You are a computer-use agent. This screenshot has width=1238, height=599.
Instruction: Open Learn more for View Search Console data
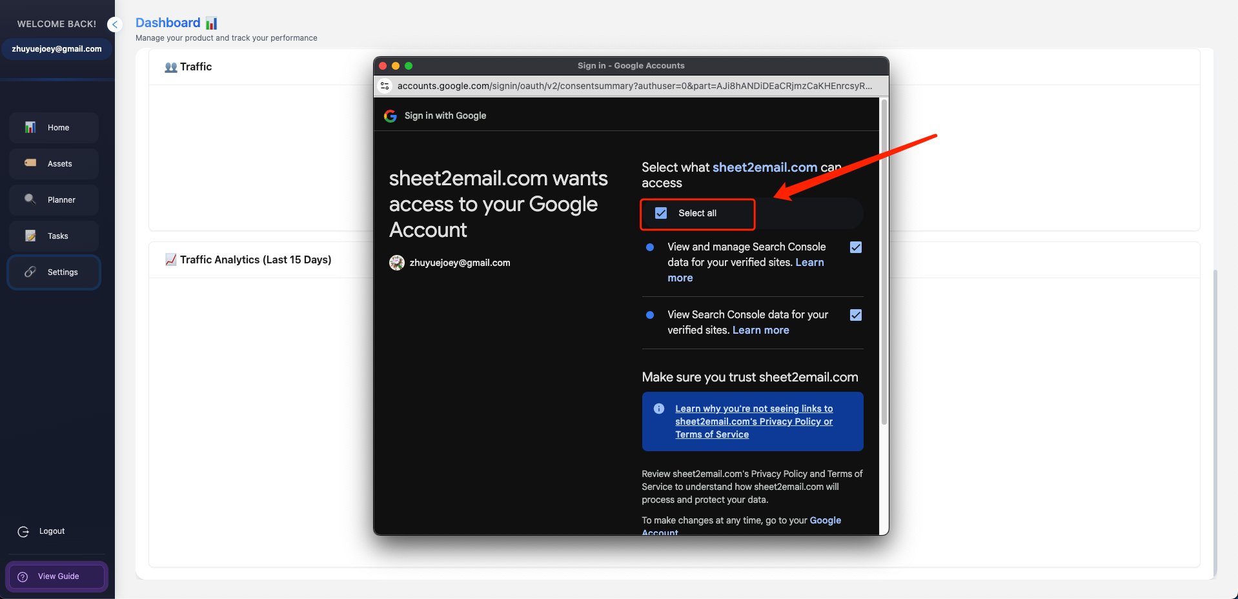click(x=761, y=330)
